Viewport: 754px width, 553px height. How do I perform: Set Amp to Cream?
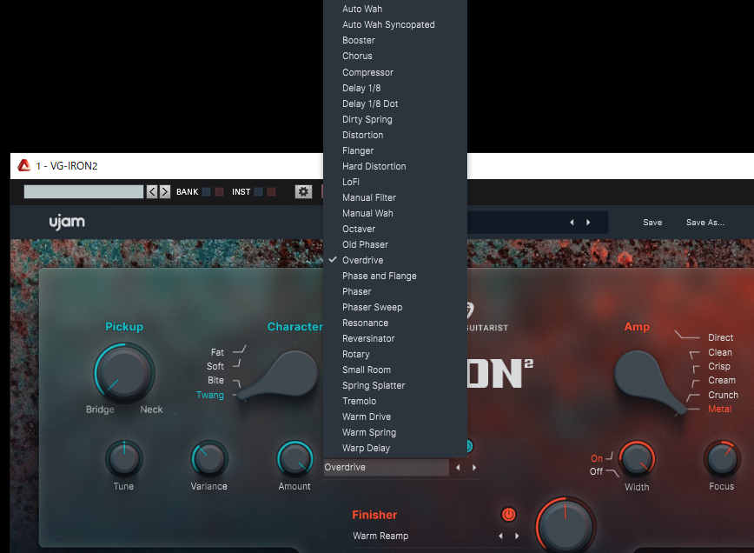722,380
